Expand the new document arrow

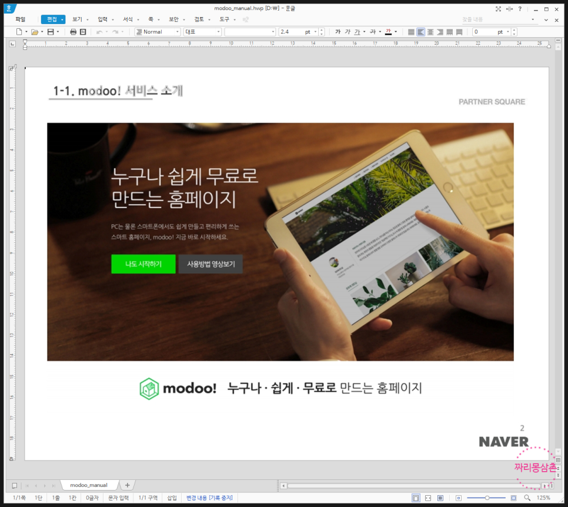26,32
